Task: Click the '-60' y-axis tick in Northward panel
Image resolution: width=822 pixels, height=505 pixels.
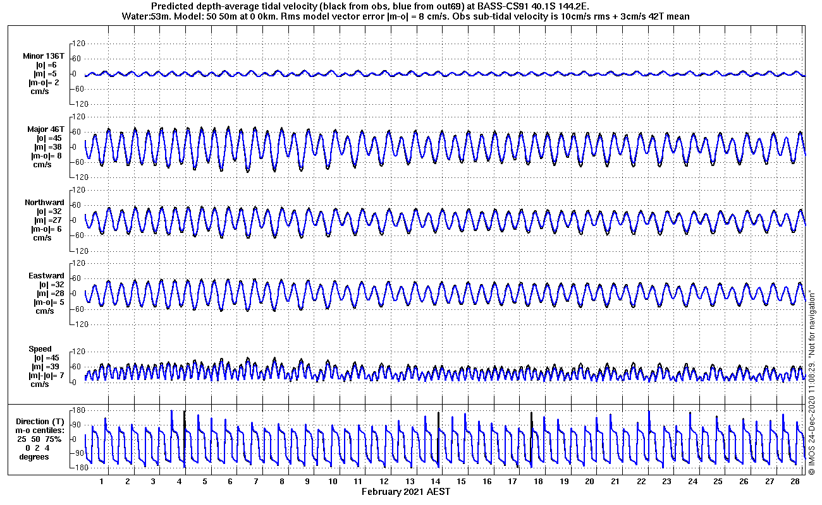Action: click(78, 235)
